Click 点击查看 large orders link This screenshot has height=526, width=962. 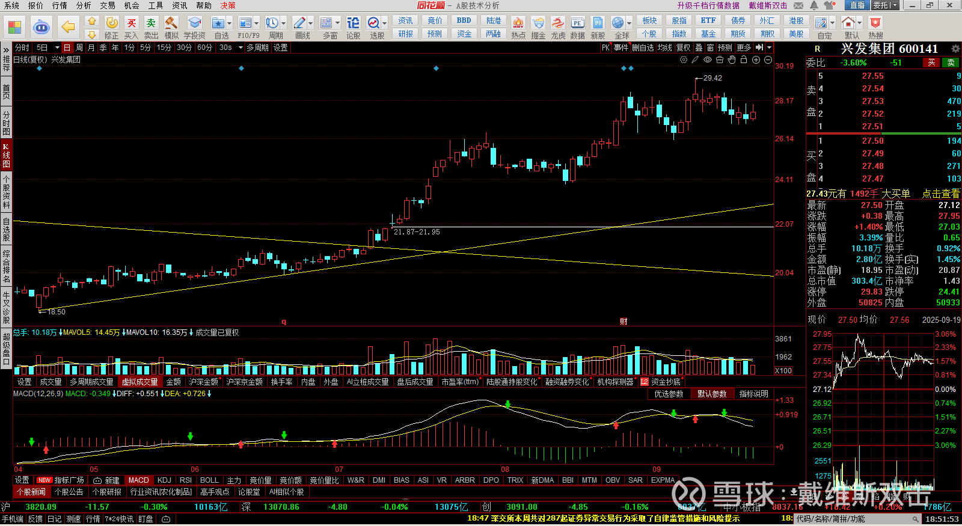coord(941,194)
